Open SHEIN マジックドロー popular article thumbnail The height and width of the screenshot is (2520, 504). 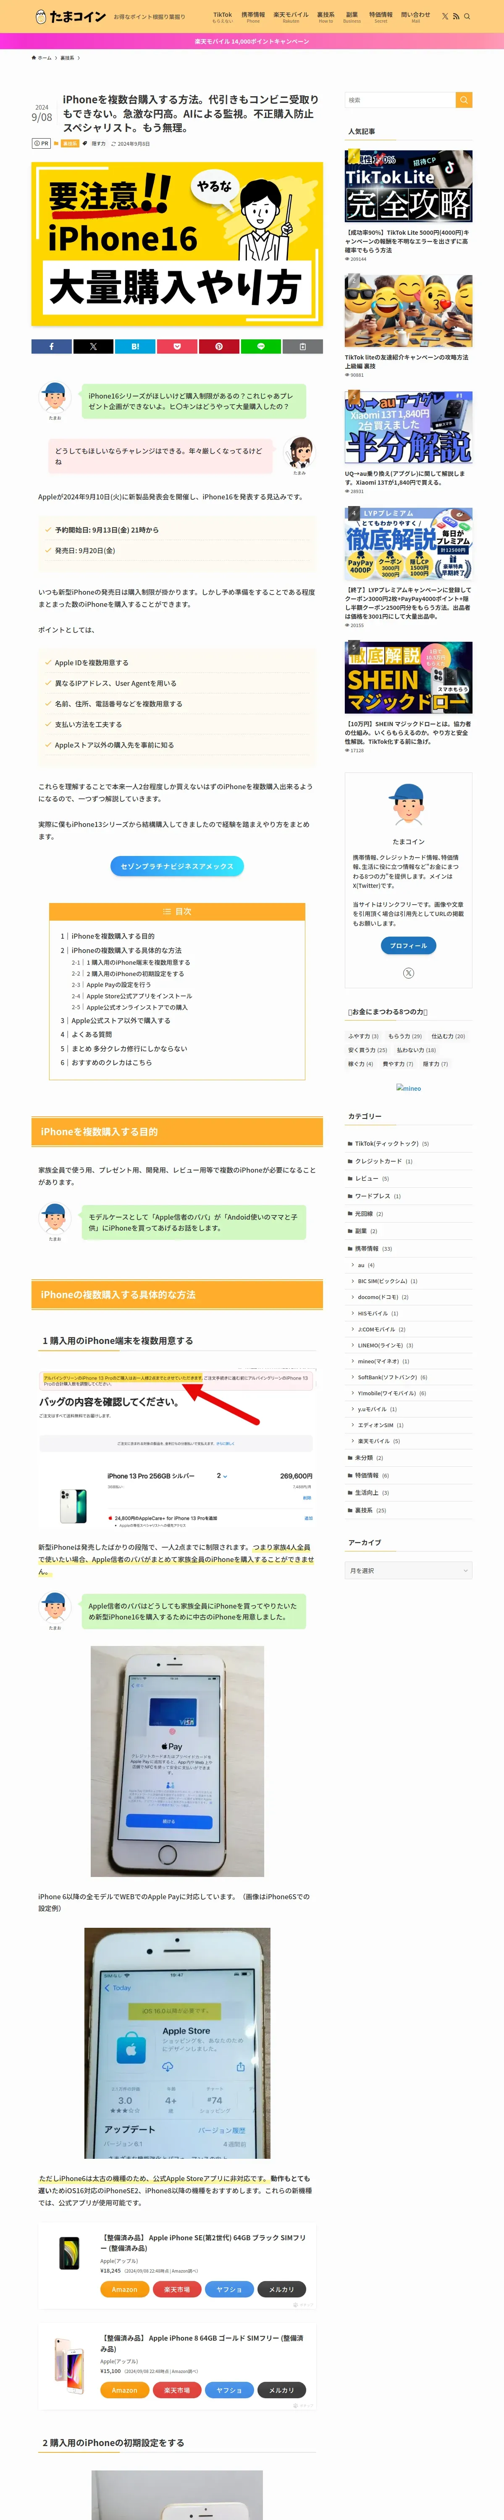[x=408, y=677]
